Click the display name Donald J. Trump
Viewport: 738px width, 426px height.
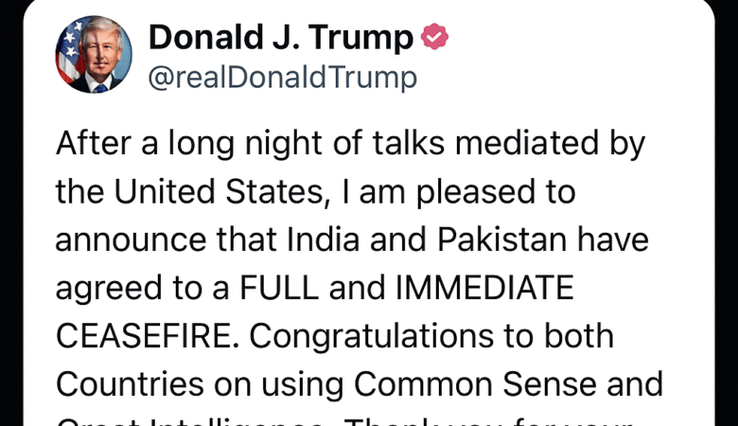point(281,38)
